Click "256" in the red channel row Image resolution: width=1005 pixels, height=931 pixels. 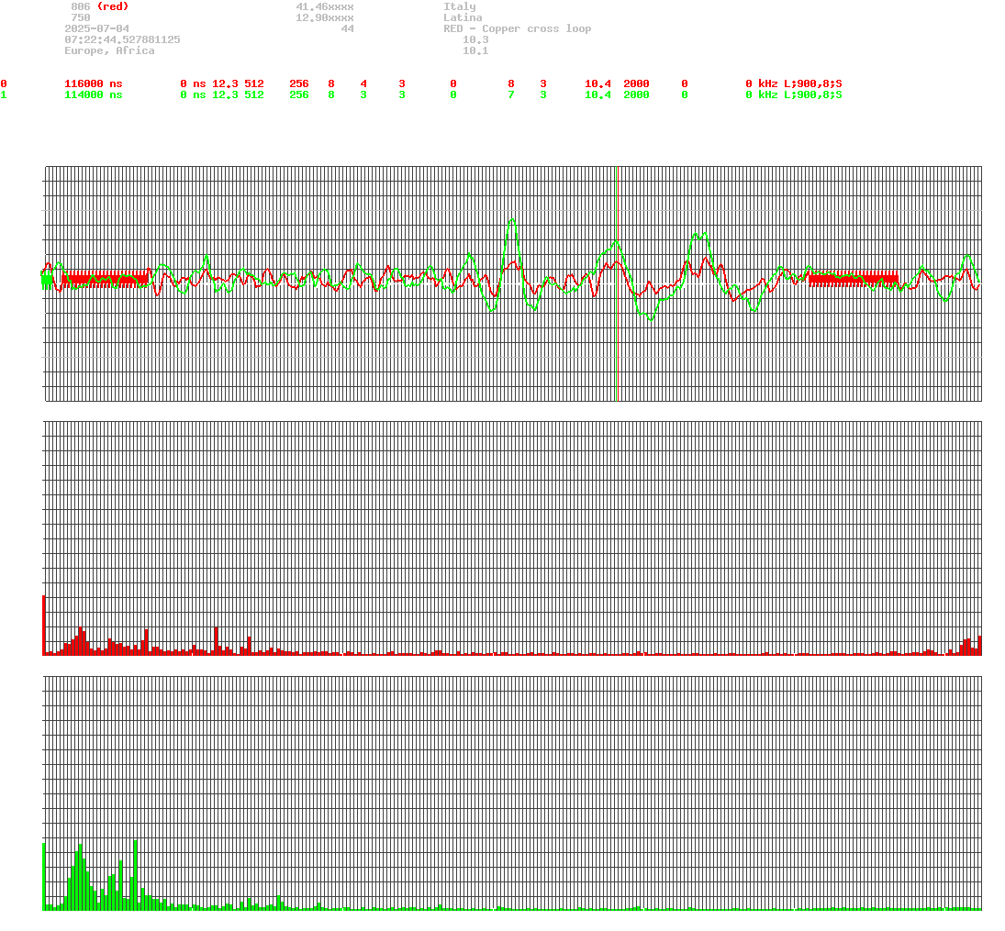299,83
